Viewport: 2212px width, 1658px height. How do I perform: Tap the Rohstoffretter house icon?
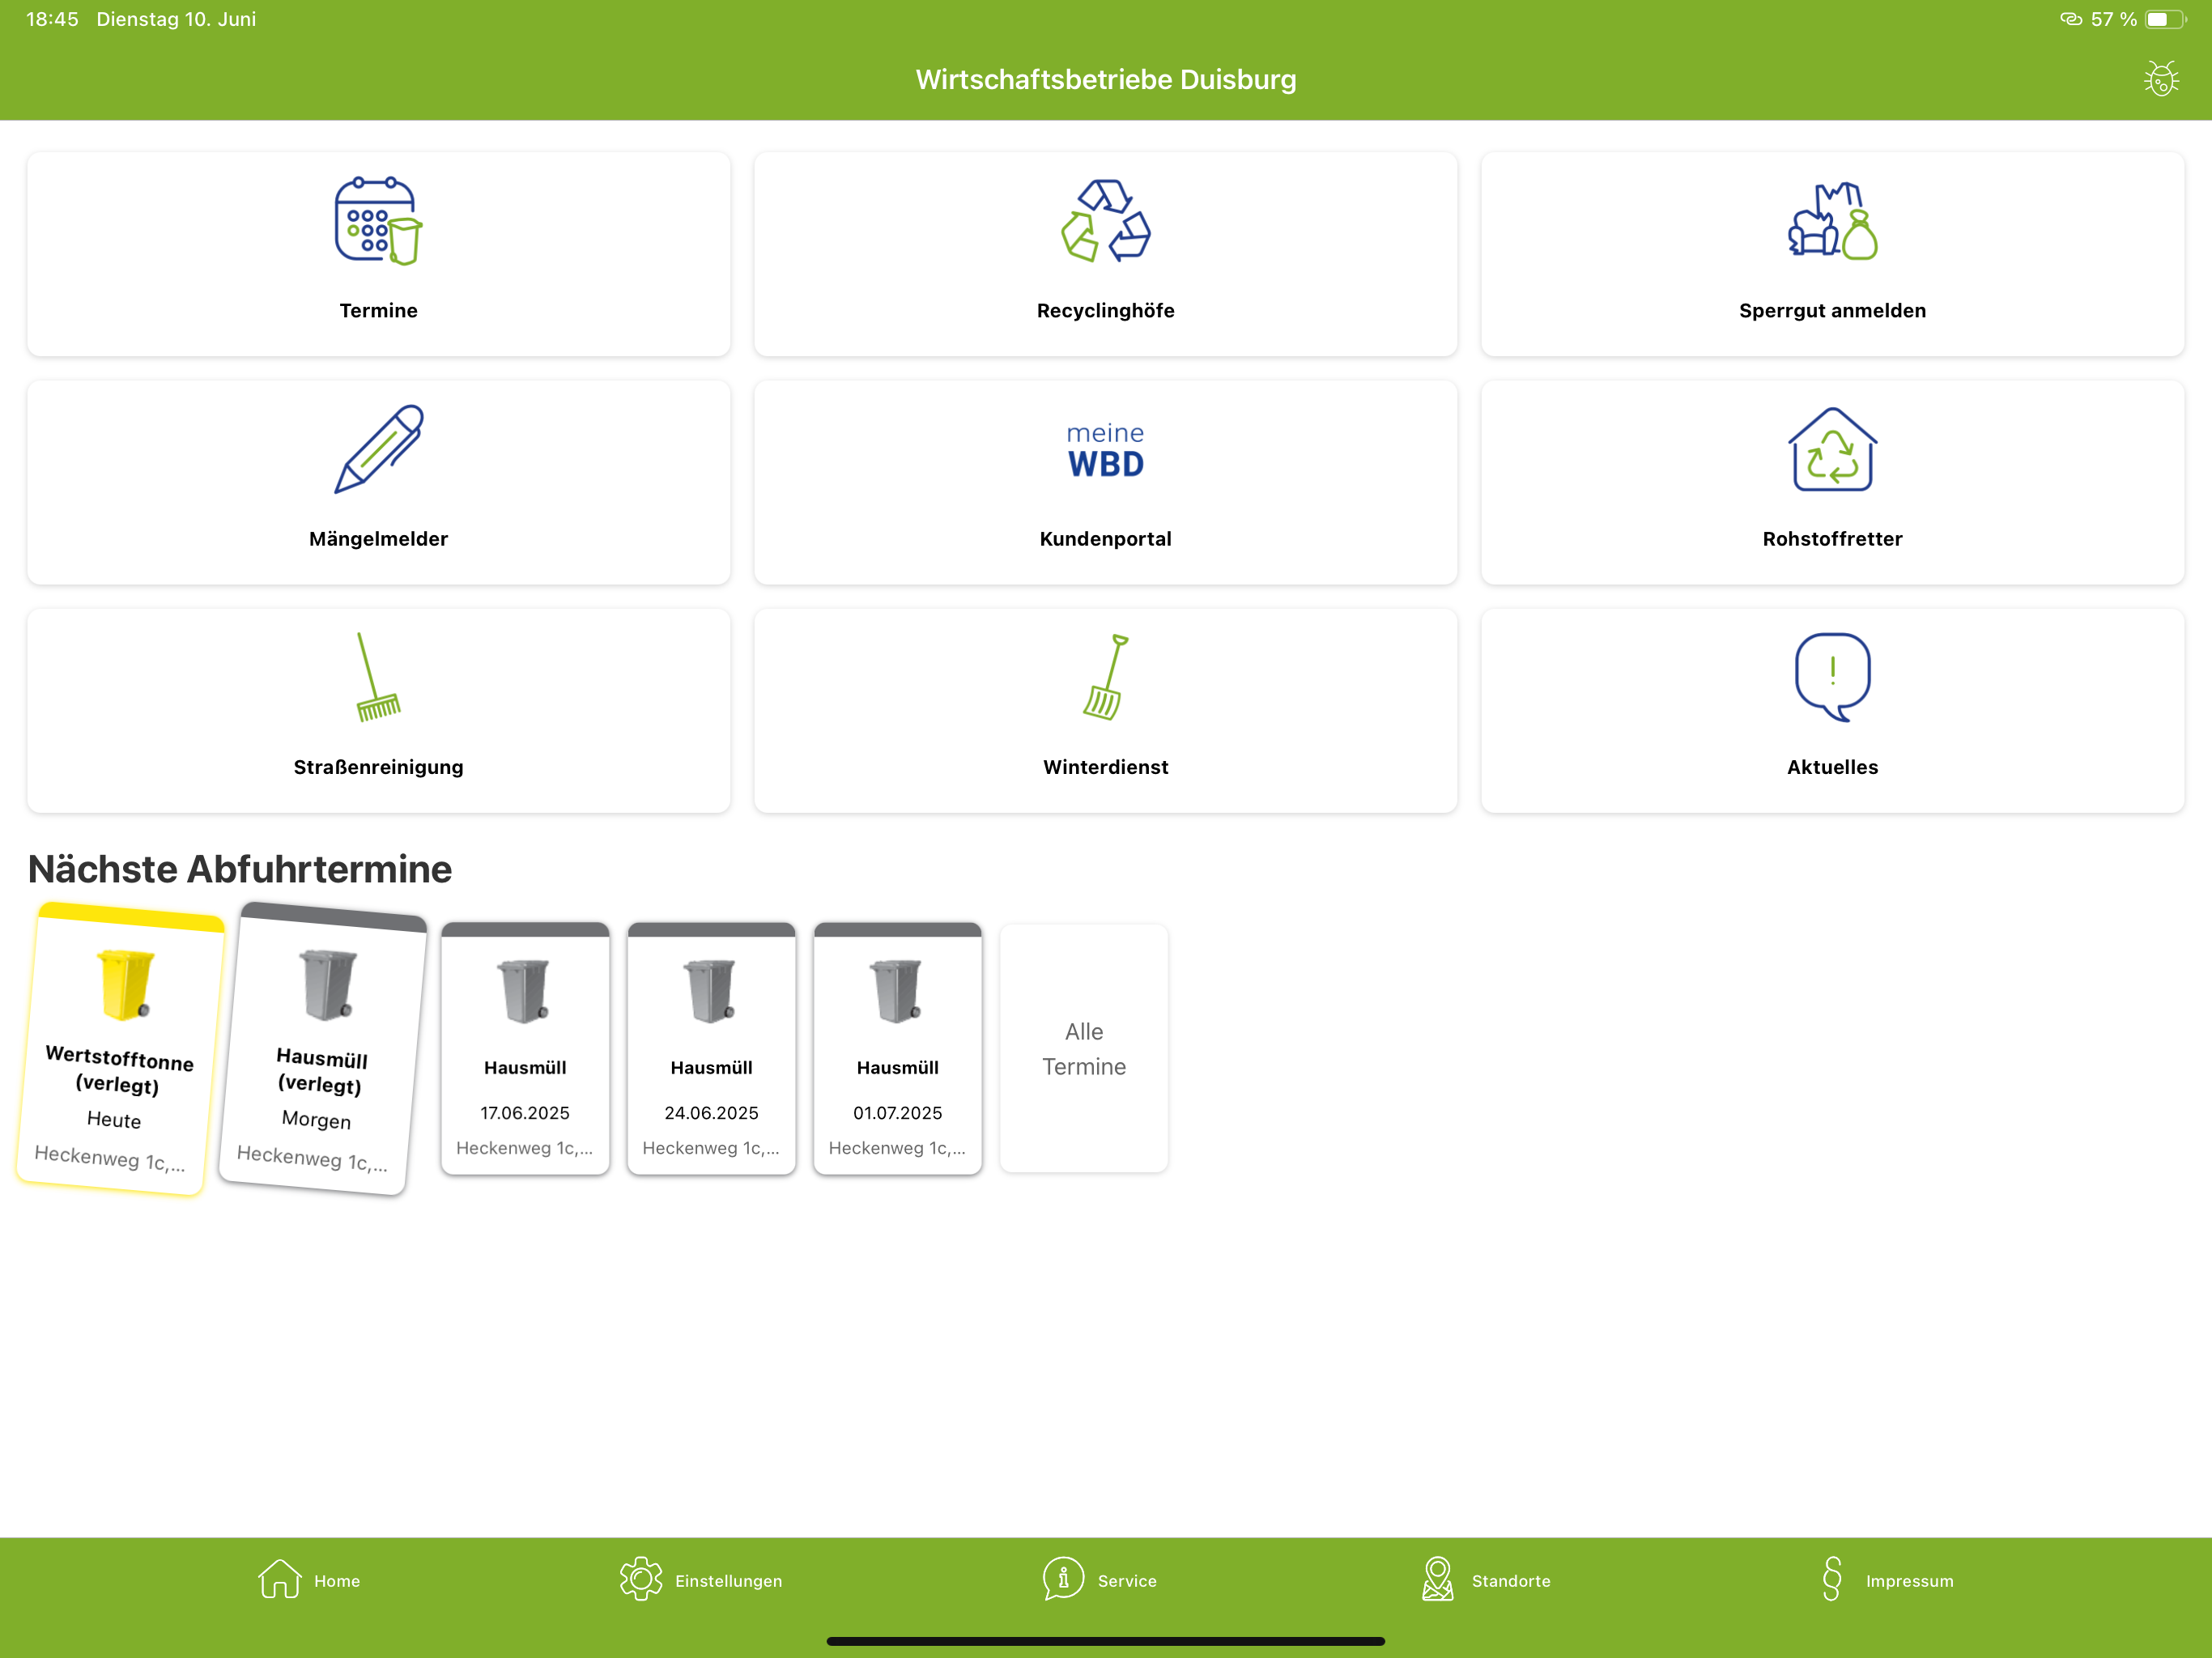click(1832, 448)
